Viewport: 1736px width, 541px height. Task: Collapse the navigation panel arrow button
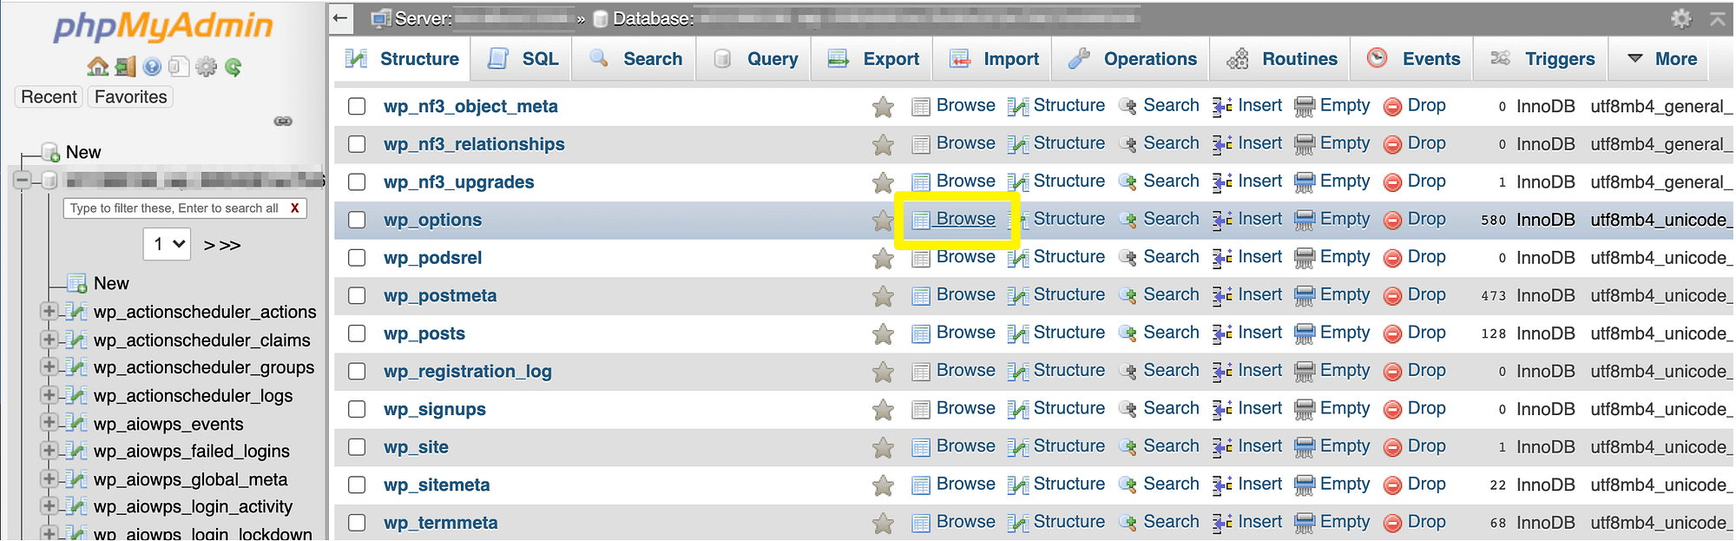click(340, 17)
